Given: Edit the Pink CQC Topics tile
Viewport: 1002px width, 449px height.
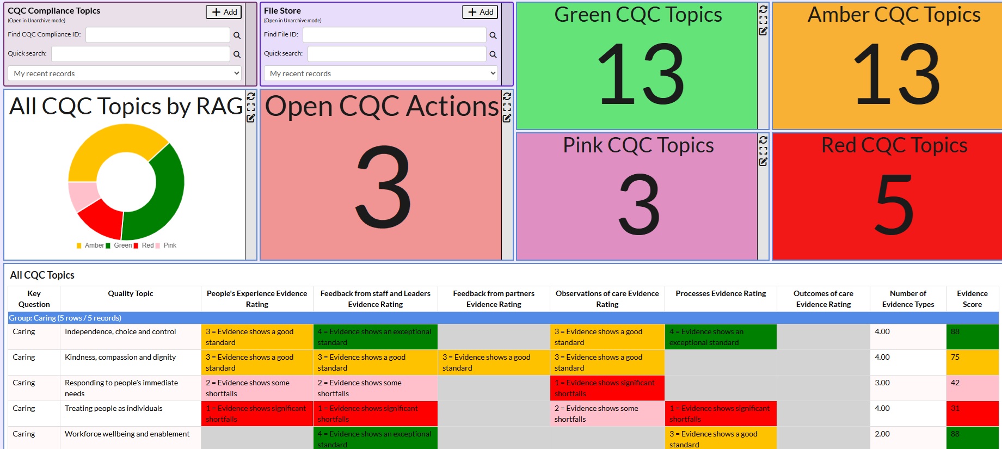Looking at the screenshot, I should click(x=763, y=162).
